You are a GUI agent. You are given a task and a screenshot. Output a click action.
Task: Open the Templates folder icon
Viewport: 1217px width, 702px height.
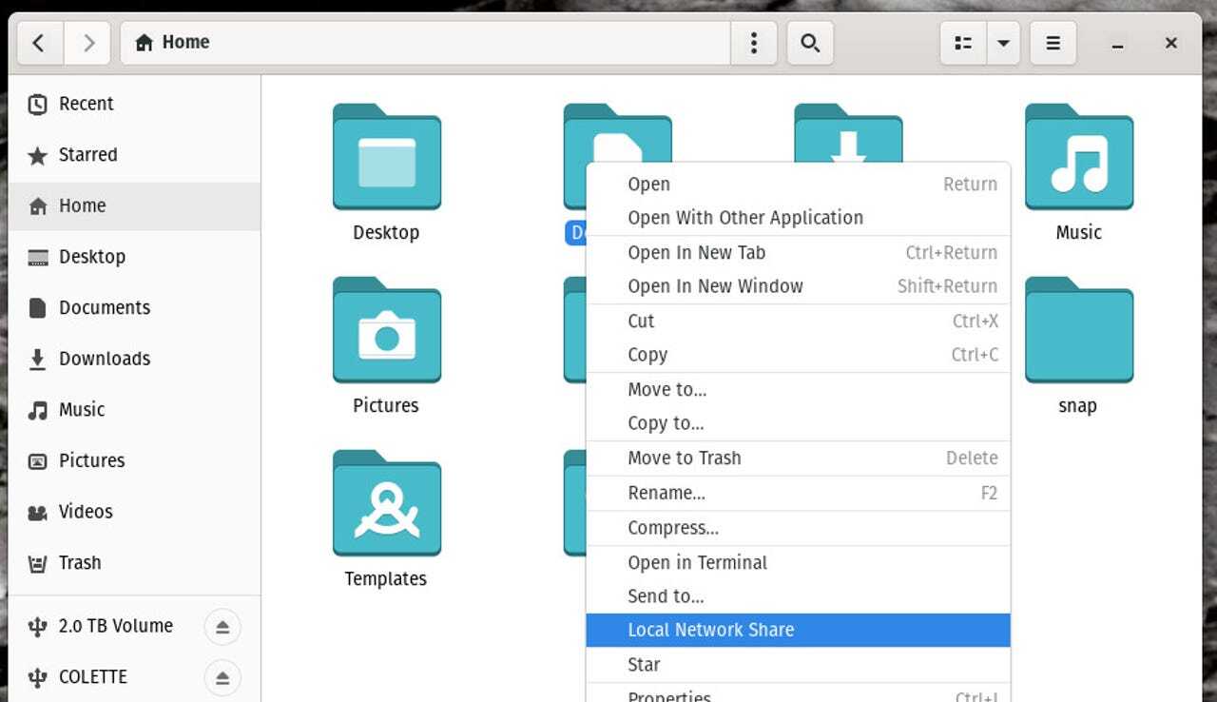tap(386, 504)
